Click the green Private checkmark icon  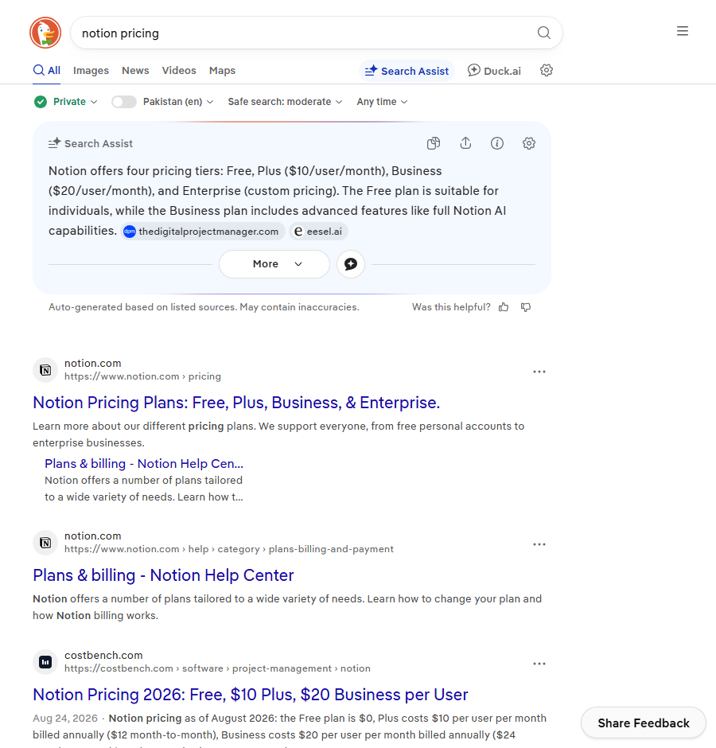click(41, 102)
